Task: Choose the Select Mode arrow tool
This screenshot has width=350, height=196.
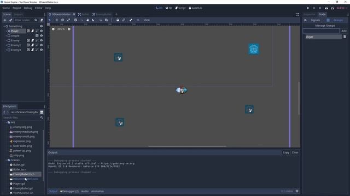Action: point(50,20)
